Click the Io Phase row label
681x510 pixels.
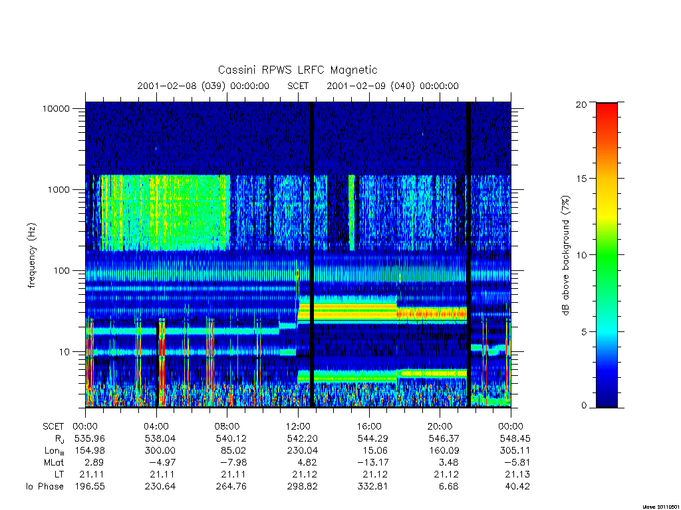(x=45, y=487)
